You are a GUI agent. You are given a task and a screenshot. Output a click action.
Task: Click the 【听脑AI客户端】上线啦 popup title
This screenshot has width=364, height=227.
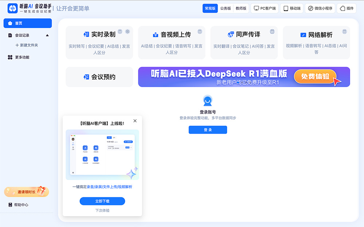tap(102, 123)
